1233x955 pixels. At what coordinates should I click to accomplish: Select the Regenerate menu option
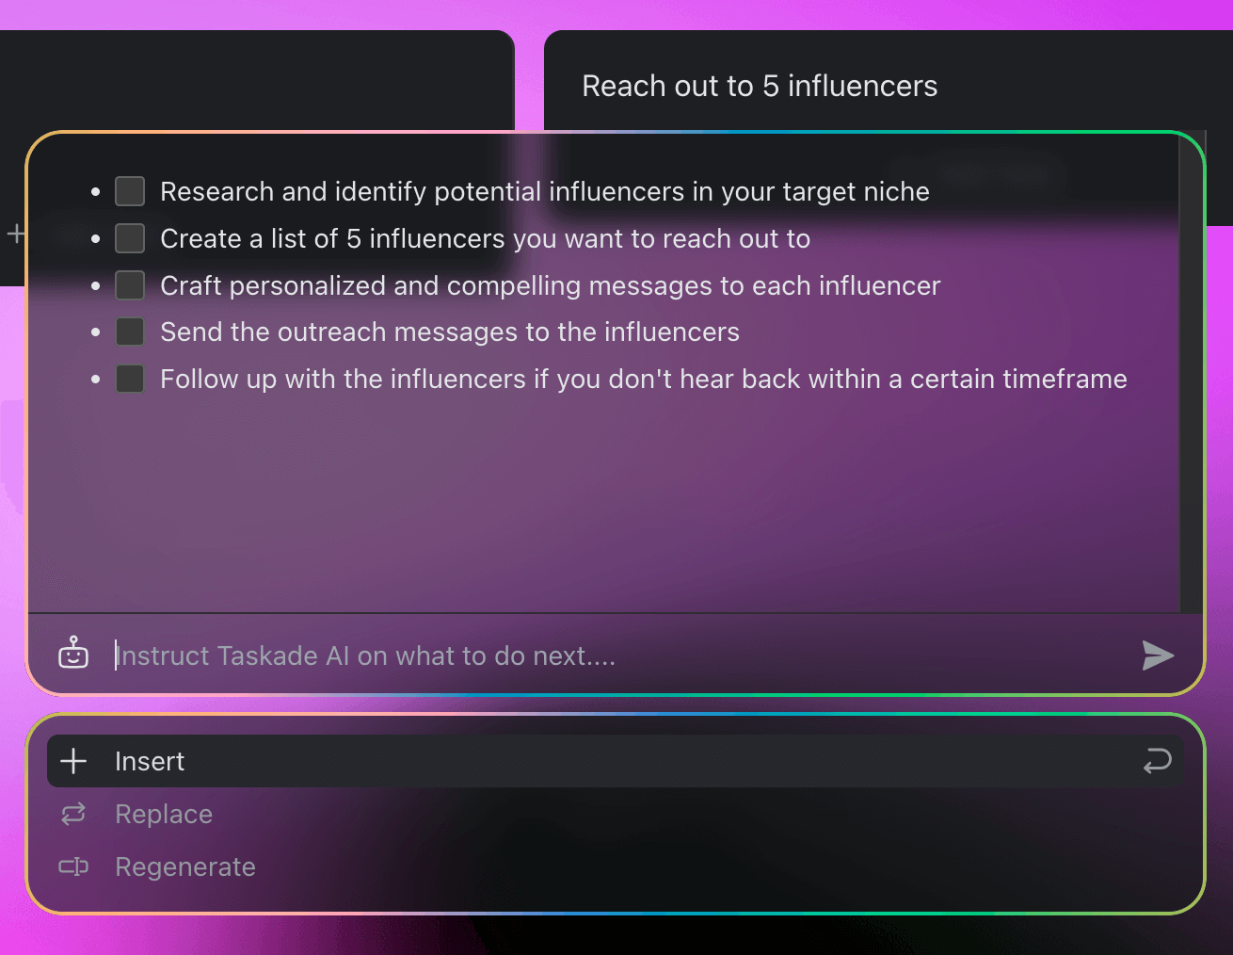click(x=184, y=866)
